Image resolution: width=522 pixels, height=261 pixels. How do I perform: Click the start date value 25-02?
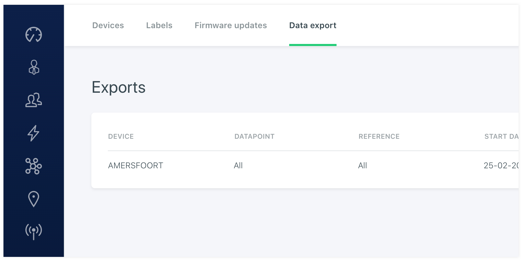point(501,166)
